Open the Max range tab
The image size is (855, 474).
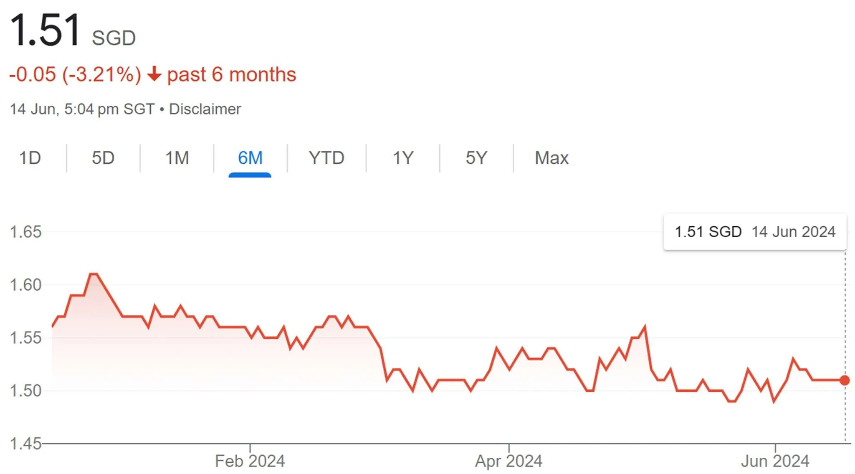(551, 158)
